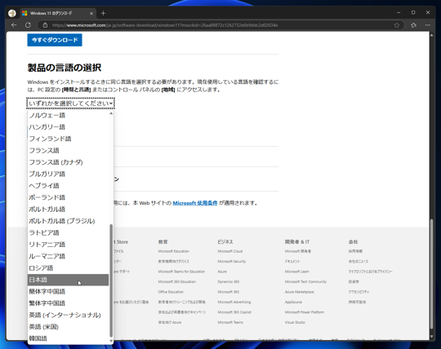Select ルーマニア語 language option
Viewport: 441px width, 349px height.
click(68, 256)
